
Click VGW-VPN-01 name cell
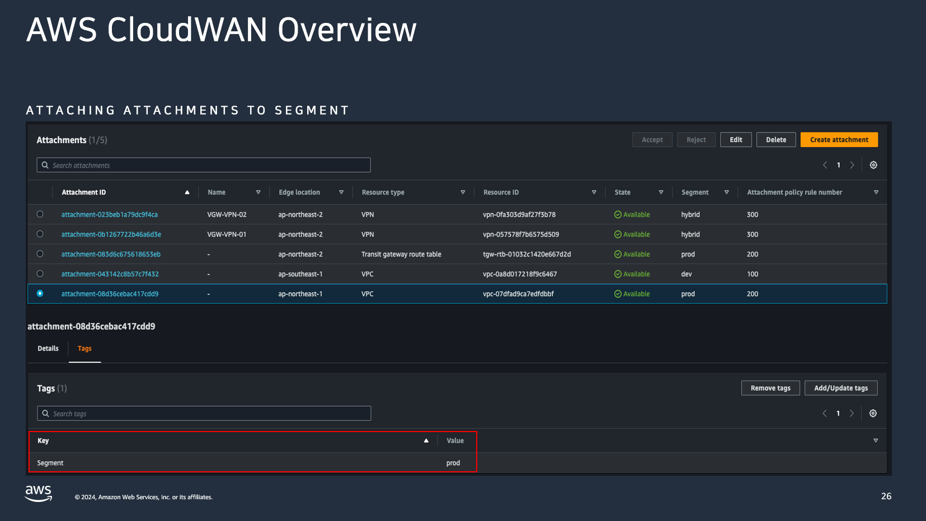(x=227, y=234)
